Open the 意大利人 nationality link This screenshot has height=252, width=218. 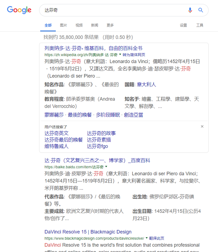tap(146, 84)
